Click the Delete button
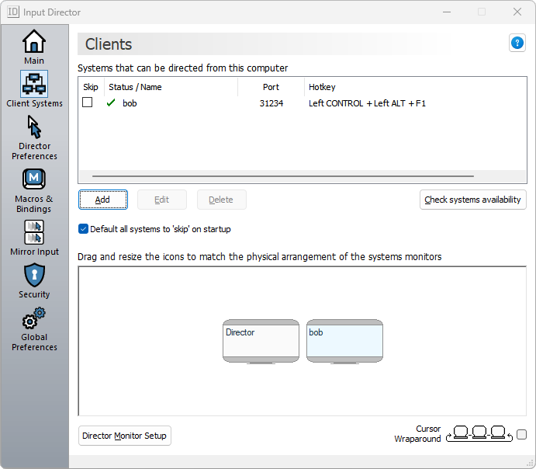Viewport: 536px width, 469px height. [x=222, y=200]
